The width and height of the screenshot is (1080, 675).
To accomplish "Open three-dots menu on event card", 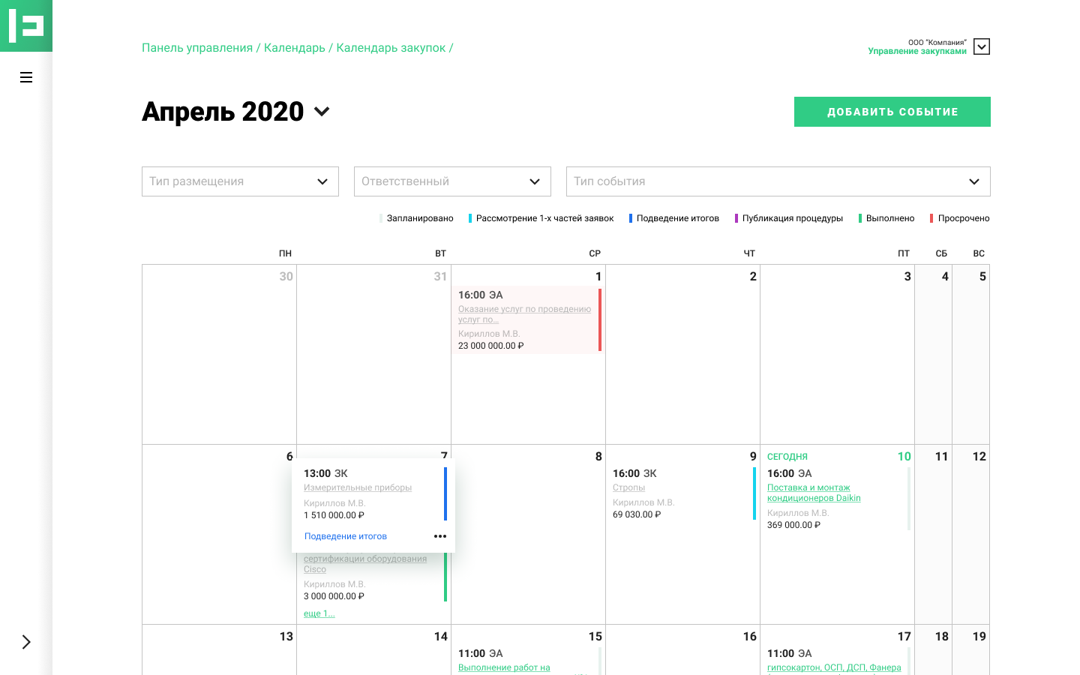I will [440, 536].
